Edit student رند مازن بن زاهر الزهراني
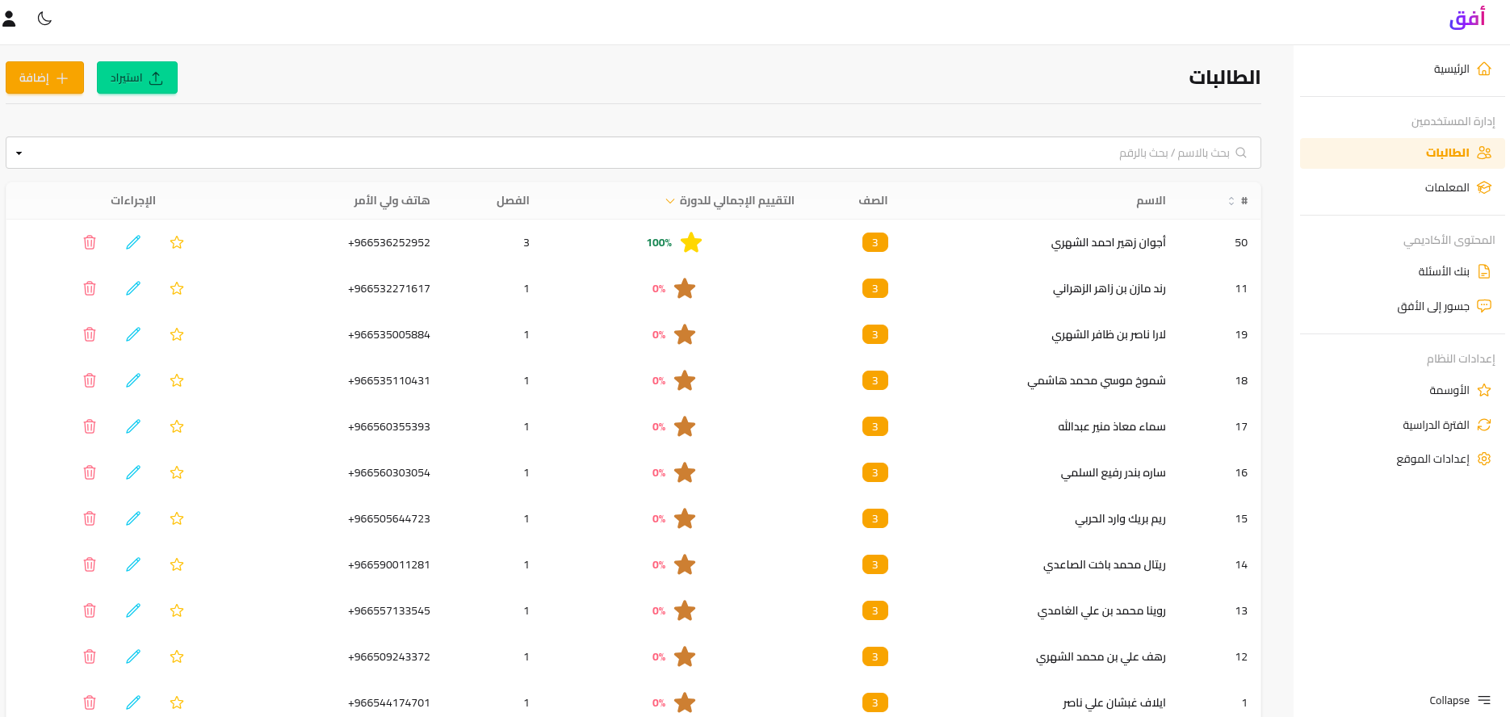 click(x=133, y=288)
